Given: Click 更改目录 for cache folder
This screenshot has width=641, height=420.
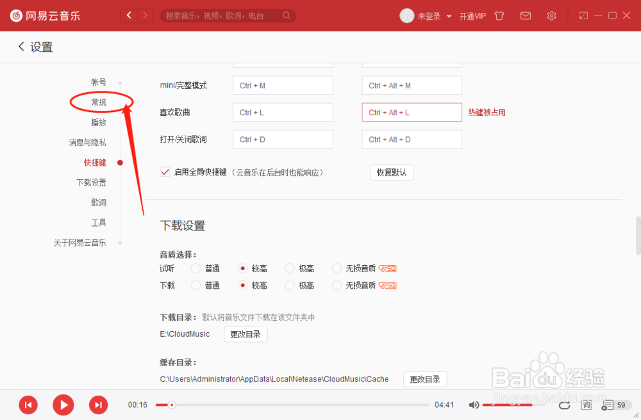Looking at the screenshot, I should tap(425, 379).
